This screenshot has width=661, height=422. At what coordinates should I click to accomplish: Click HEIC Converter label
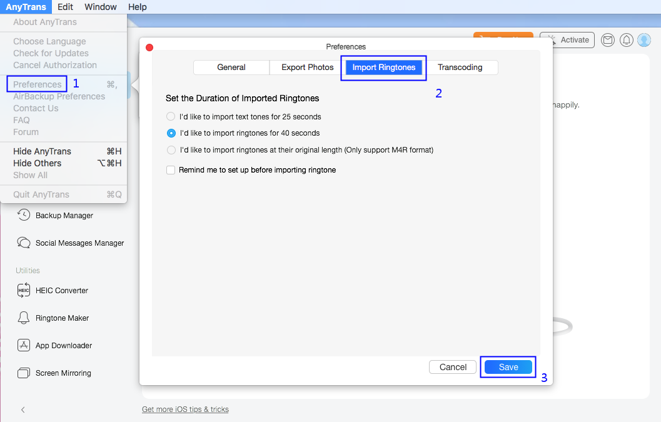click(x=61, y=291)
